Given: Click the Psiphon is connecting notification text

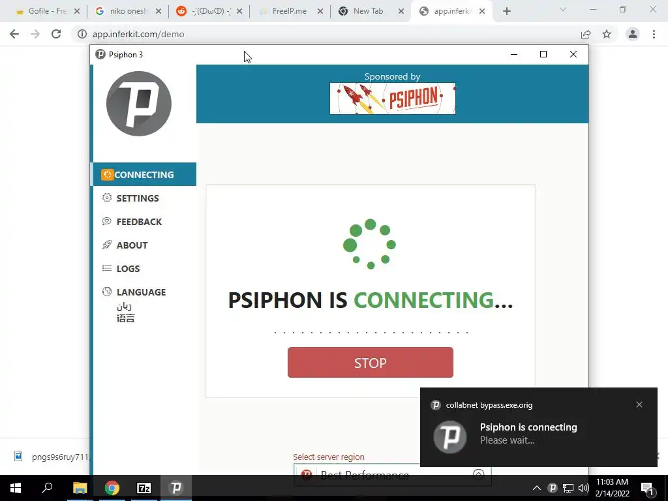Looking at the screenshot, I should click(x=528, y=427).
